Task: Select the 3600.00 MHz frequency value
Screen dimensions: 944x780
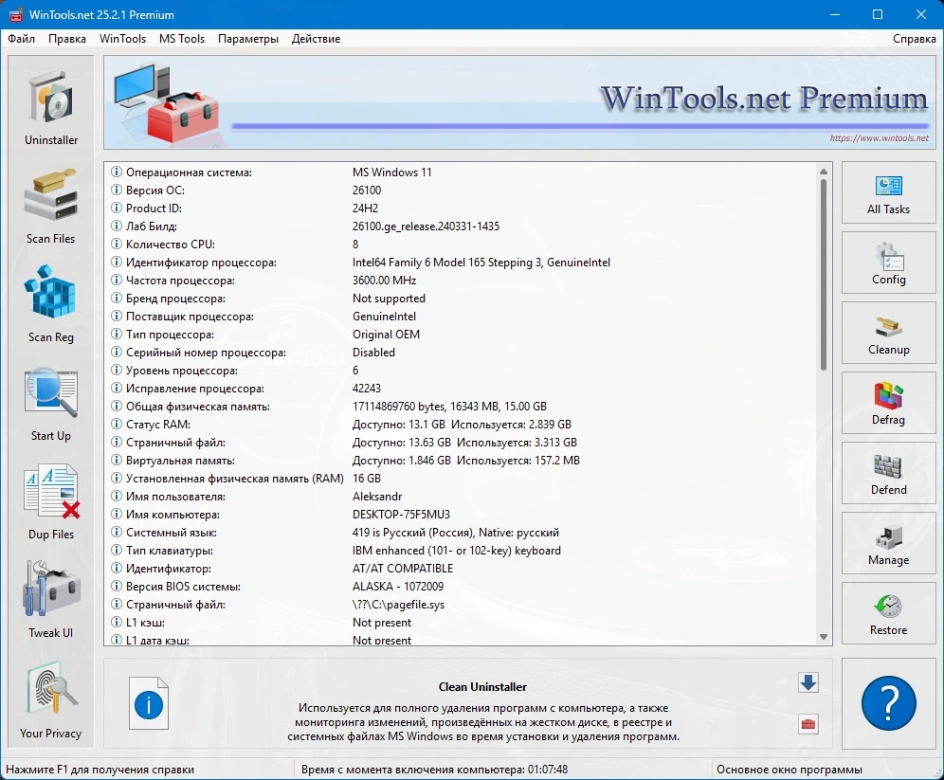Action: (x=384, y=281)
